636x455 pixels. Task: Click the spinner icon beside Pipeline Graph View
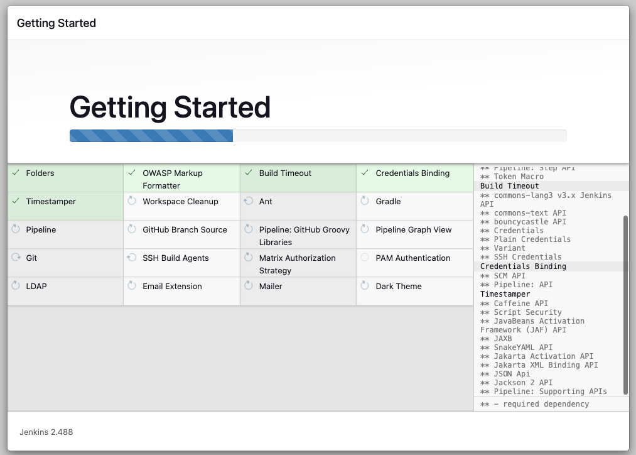(x=365, y=229)
